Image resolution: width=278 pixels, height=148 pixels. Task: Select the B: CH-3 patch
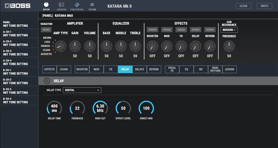pos(19,91)
